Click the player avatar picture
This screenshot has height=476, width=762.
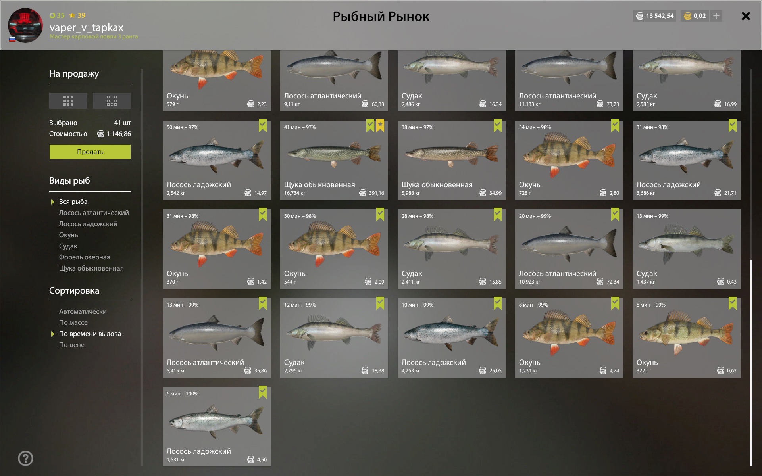click(25, 25)
